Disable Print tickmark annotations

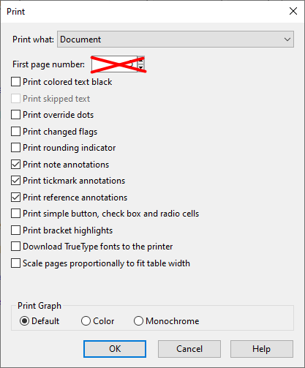coord(15,181)
